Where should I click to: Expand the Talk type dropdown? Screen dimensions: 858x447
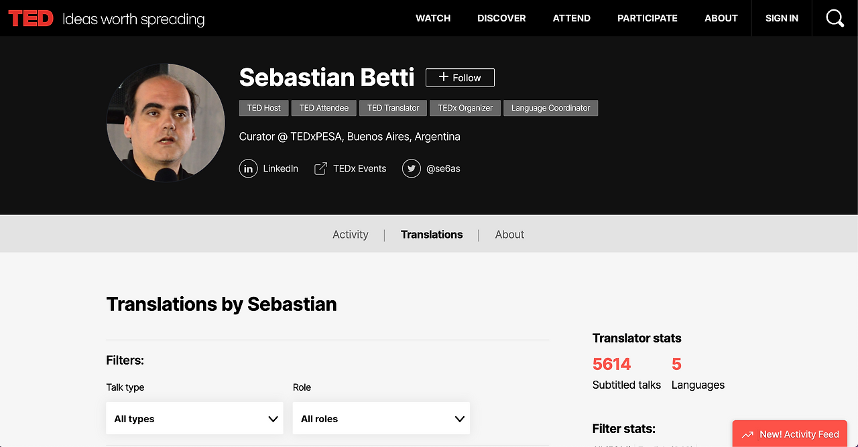[194, 419]
